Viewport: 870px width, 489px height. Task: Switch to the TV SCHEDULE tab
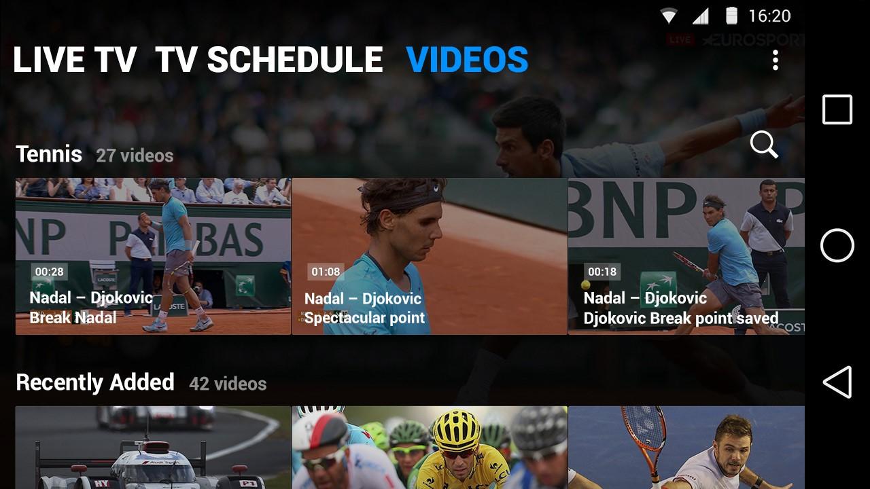269,60
